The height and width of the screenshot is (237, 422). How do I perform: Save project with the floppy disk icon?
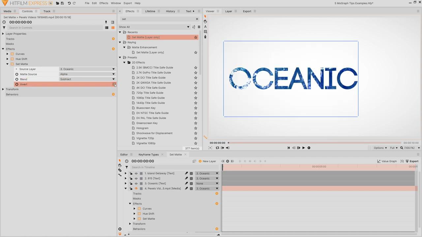point(62,3)
